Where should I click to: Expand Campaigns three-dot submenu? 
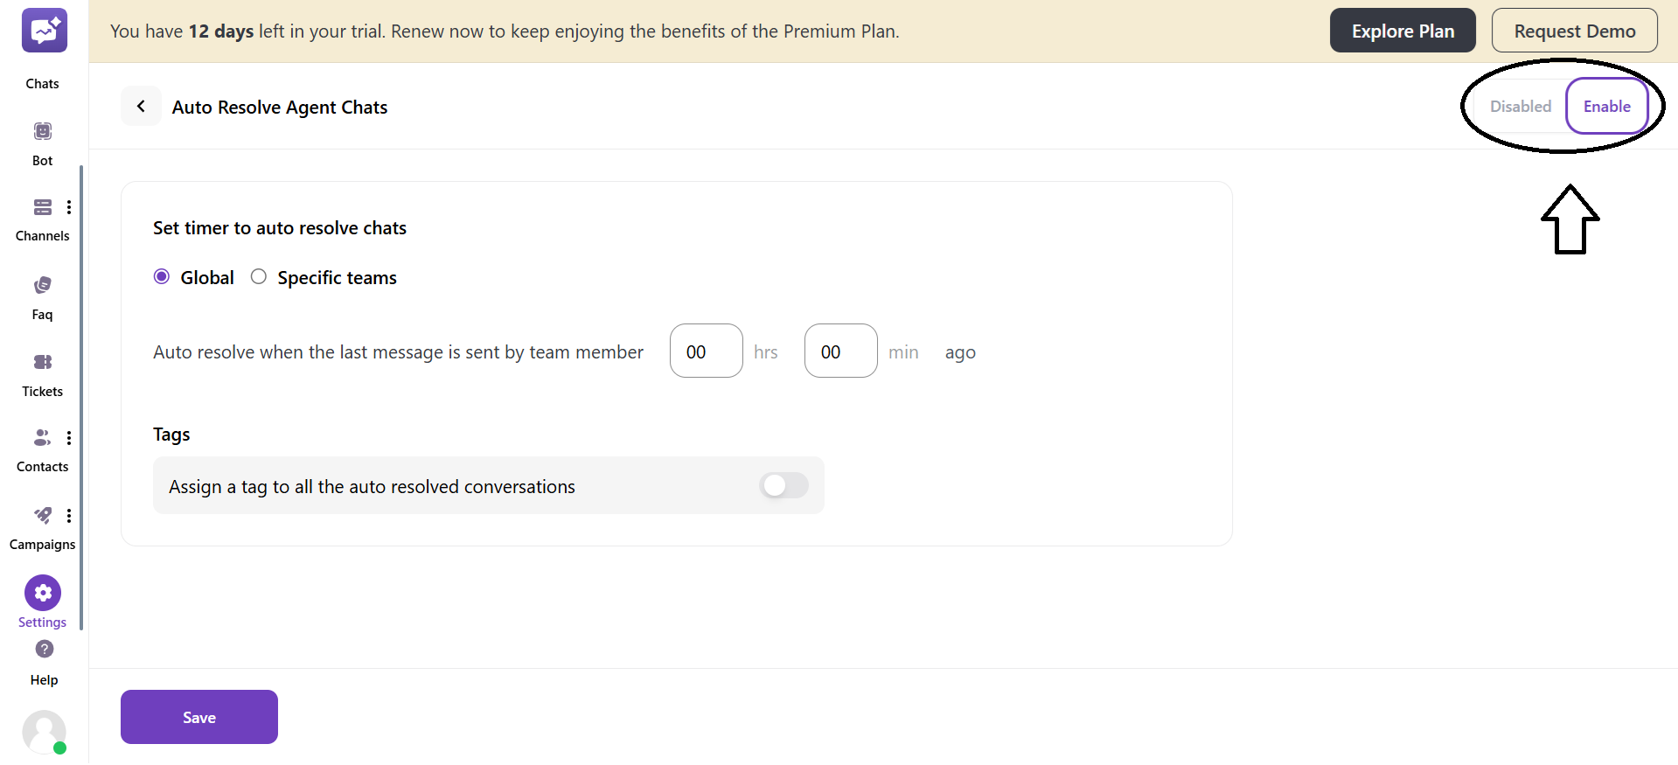(x=69, y=515)
